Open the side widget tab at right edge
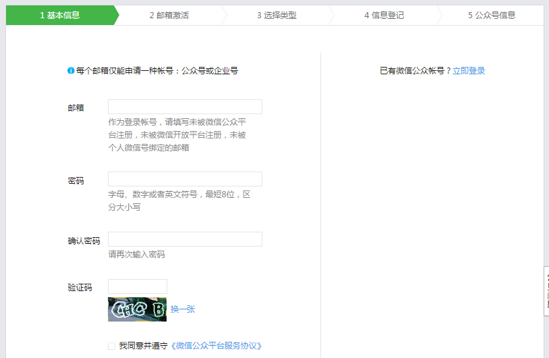Image resolution: width=549 pixels, height=358 pixels. (x=546, y=291)
